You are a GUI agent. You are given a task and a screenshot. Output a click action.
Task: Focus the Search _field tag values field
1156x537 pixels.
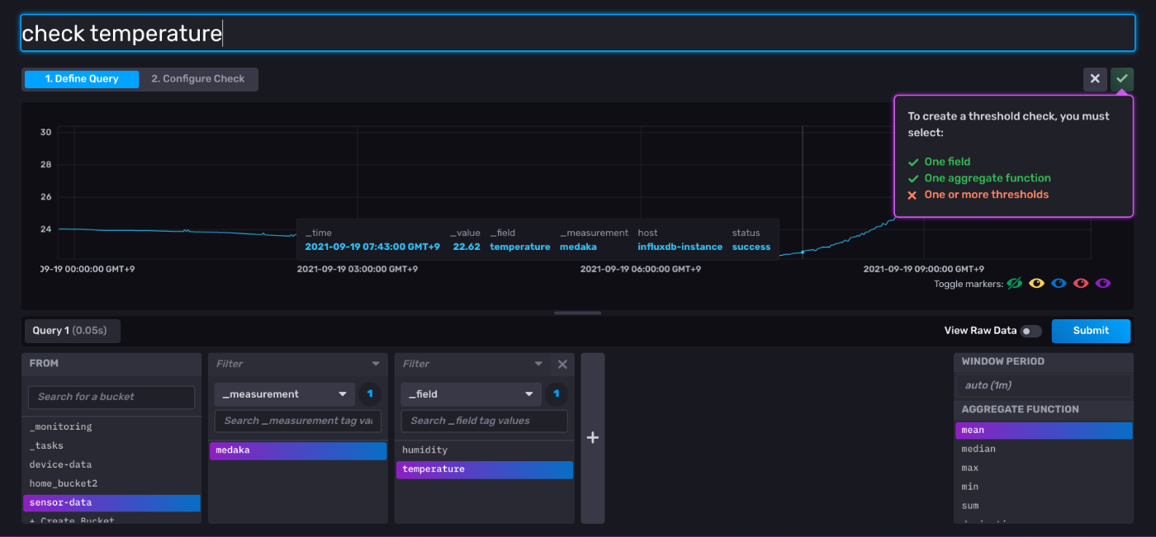pyautogui.click(x=485, y=421)
